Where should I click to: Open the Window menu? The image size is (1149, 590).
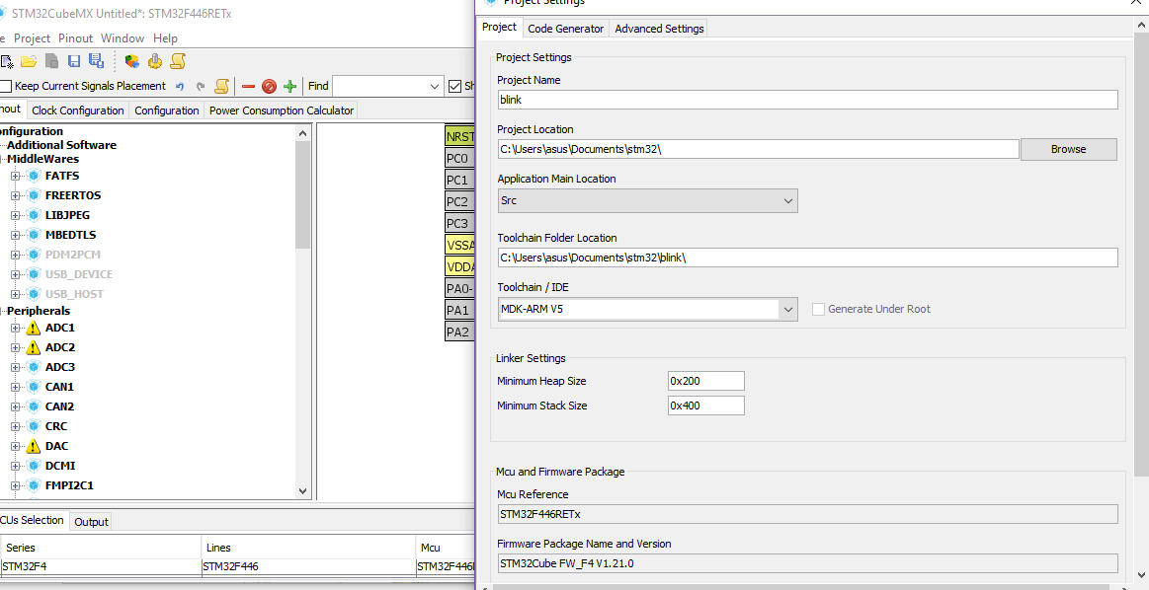(123, 38)
